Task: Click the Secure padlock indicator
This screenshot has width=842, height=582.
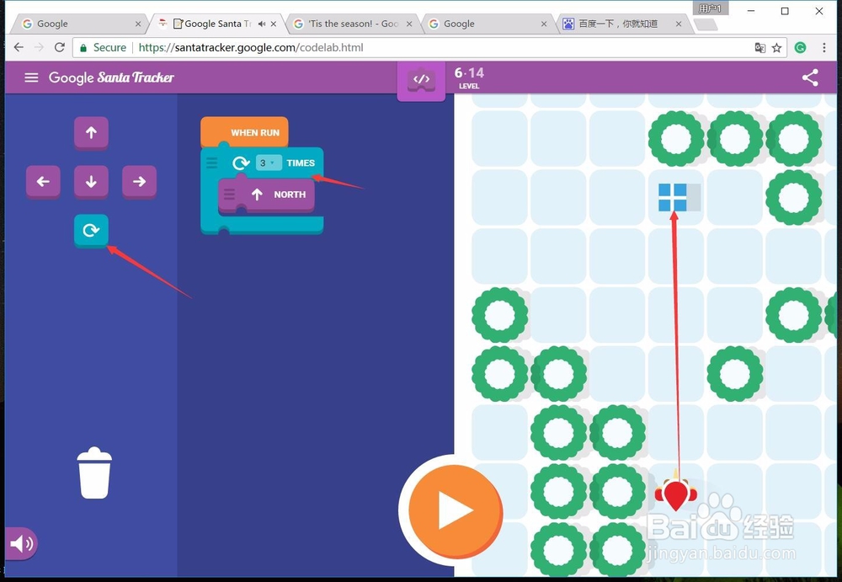Action: (103, 47)
